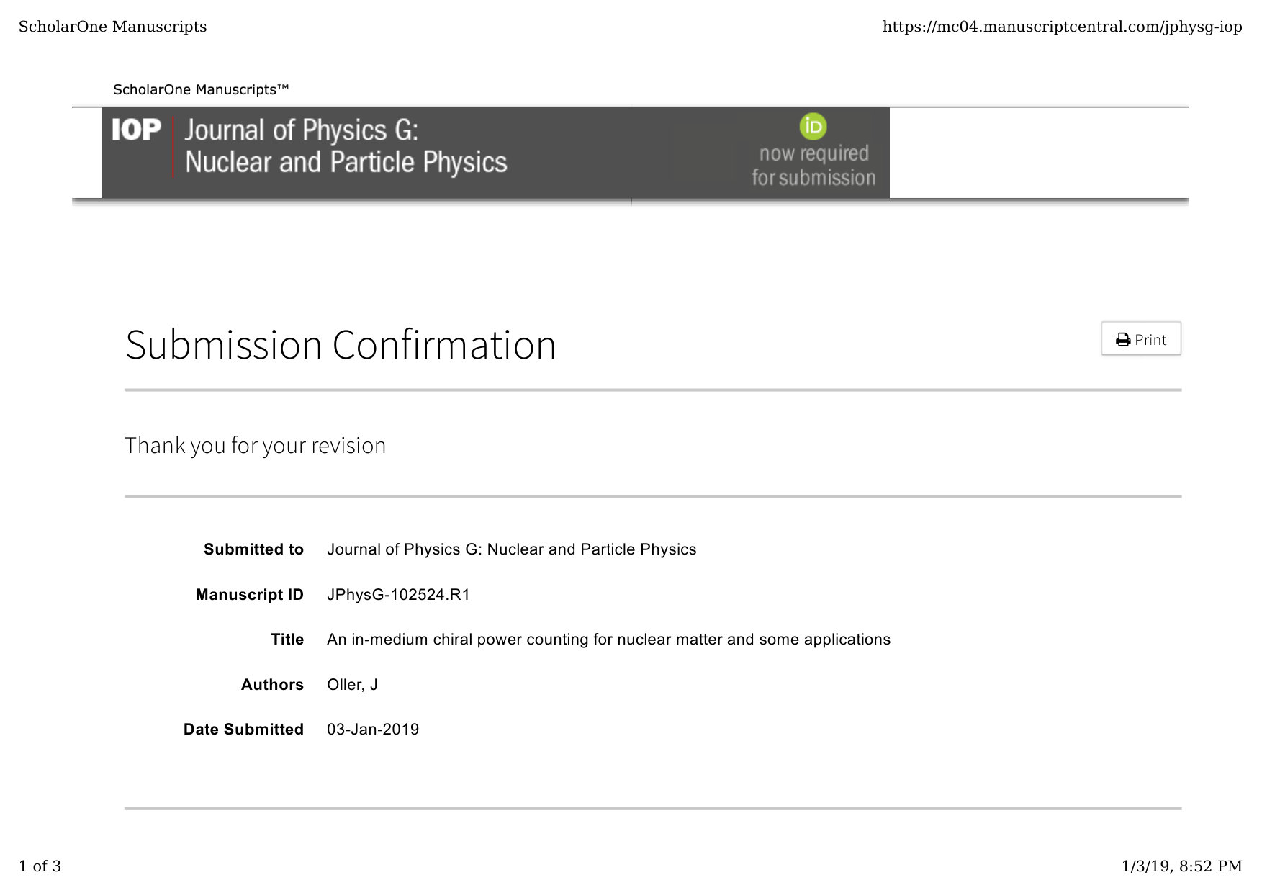The image size is (1262, 893).
Task: Click the Submitted to journal name value
Action: pos(511,549)
